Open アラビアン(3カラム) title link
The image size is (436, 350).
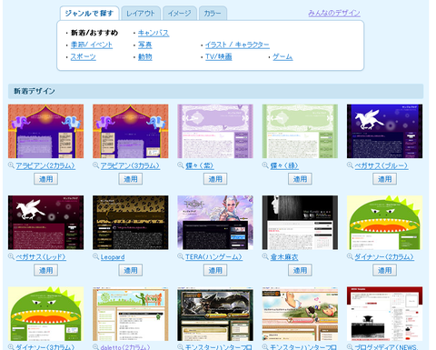[x=130, y=165]
